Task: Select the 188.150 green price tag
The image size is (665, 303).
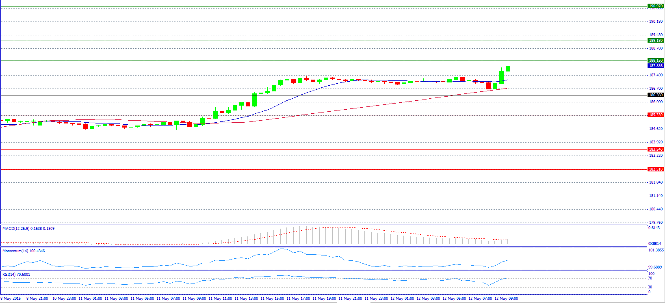Action: [x=656, y=61]
